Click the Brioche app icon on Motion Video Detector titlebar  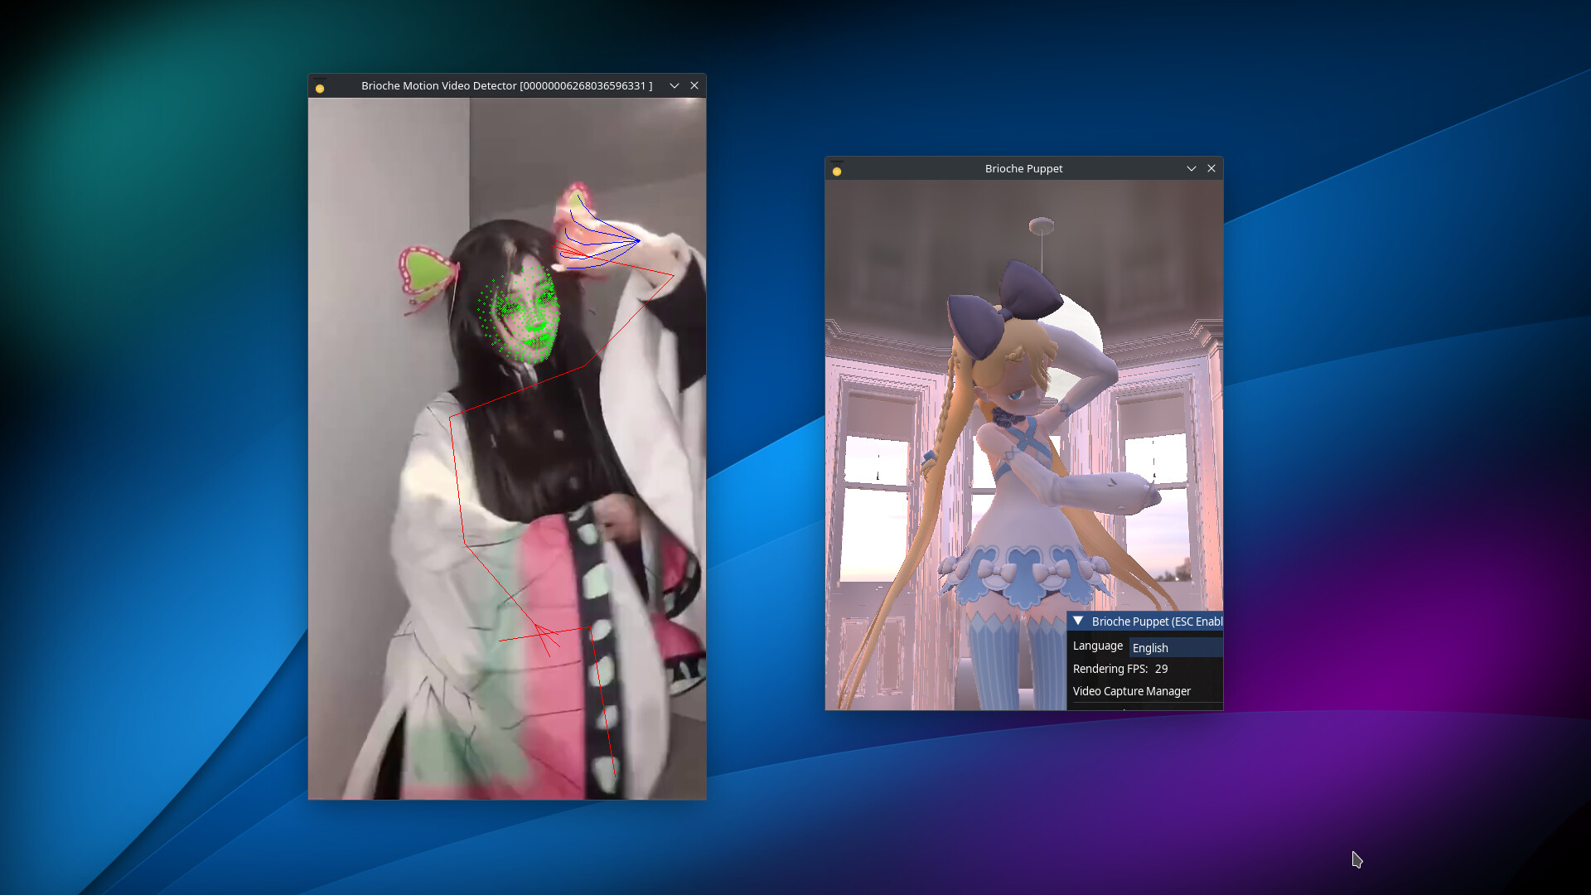click(320, 85)
